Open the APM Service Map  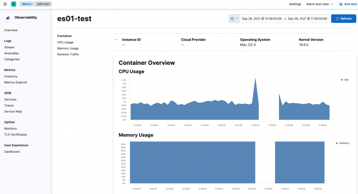tap(13, 111)
